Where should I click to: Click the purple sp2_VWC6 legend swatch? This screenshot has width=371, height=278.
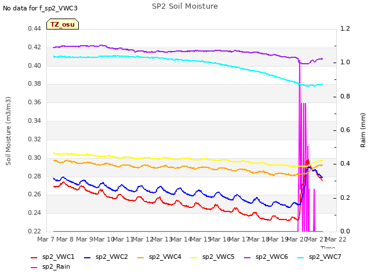(248, 257)
